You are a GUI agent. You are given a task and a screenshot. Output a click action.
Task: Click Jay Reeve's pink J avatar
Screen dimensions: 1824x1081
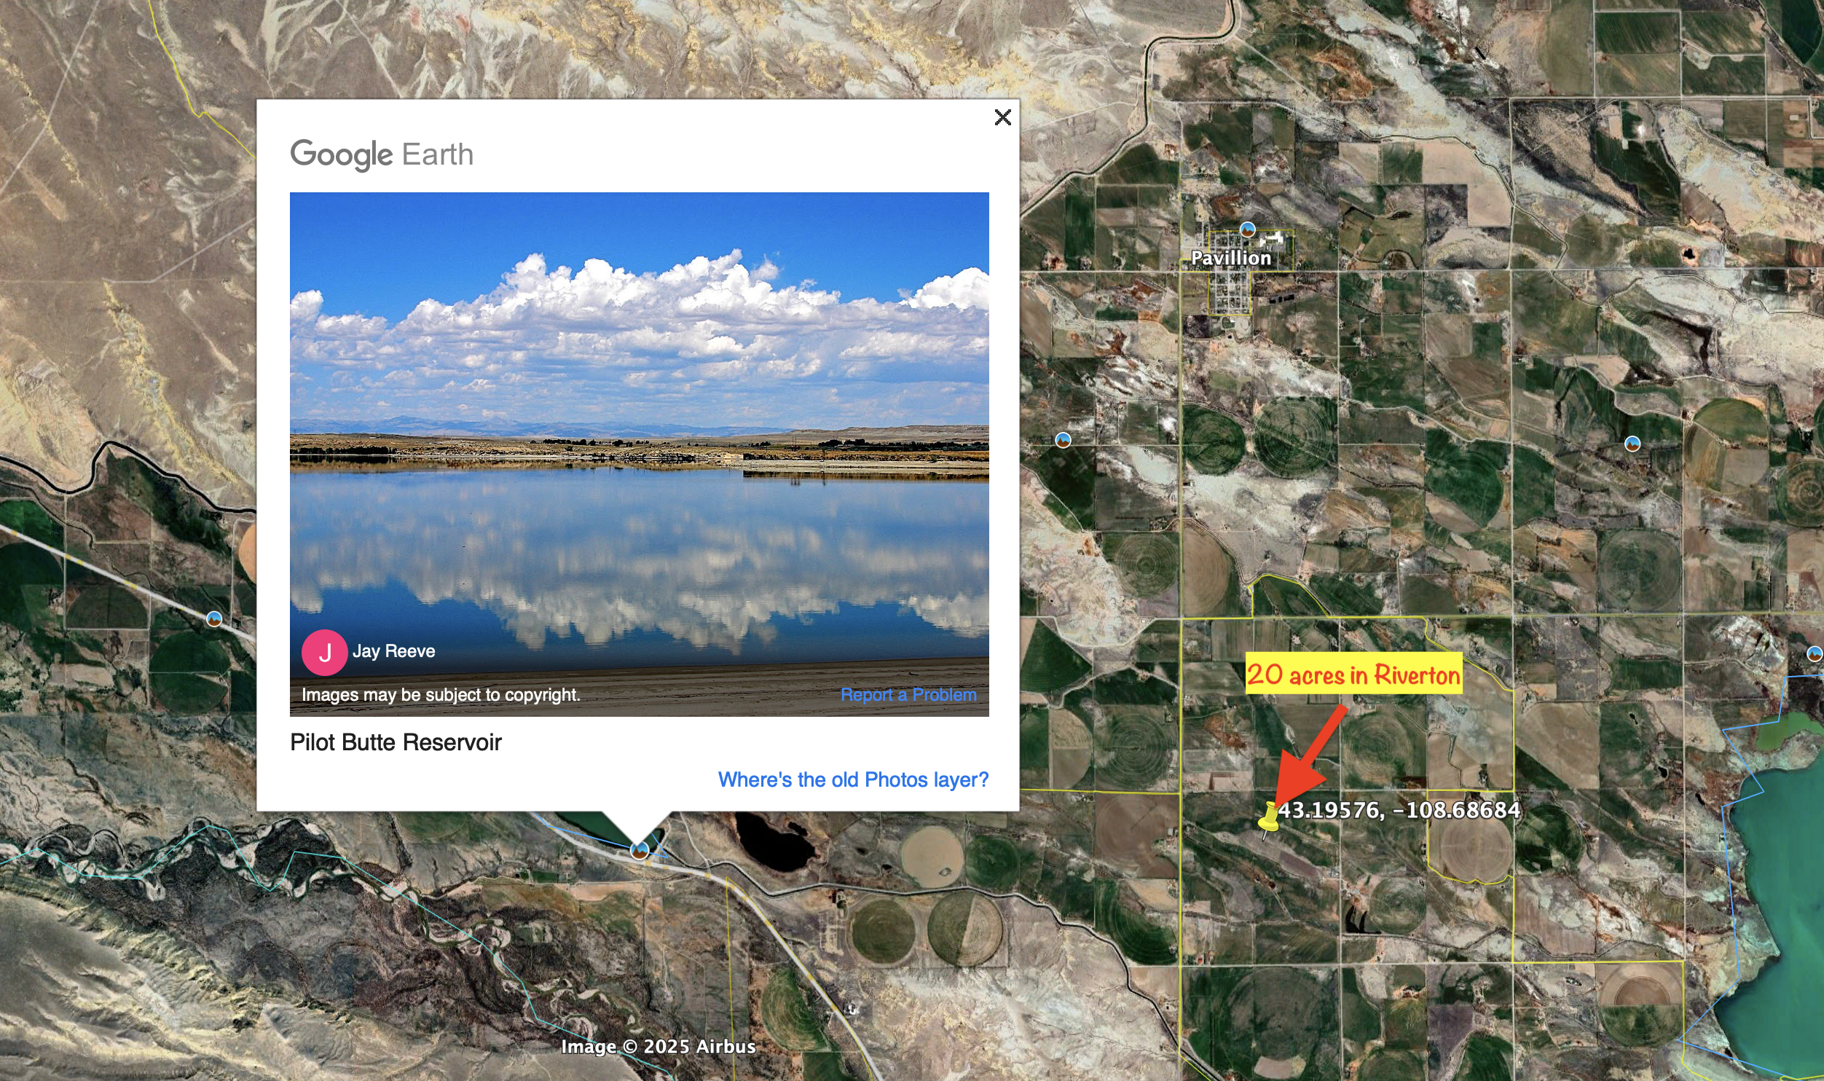tap(324, 652)
